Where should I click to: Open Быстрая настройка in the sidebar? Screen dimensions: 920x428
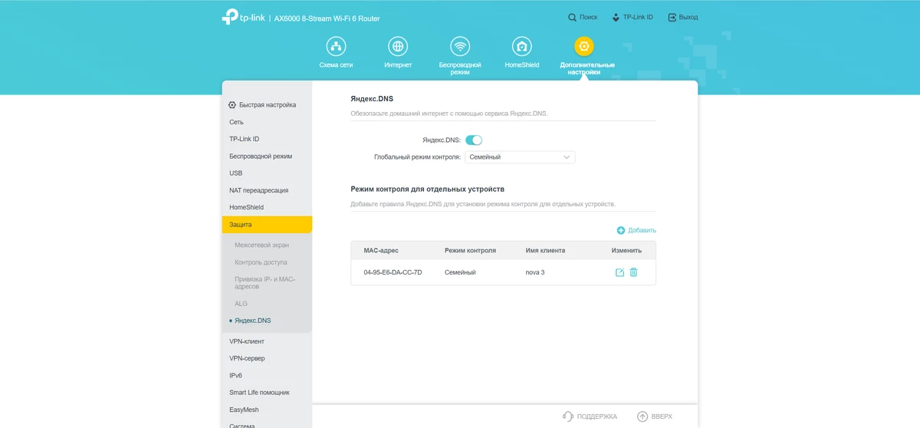[x=262, y=105]
